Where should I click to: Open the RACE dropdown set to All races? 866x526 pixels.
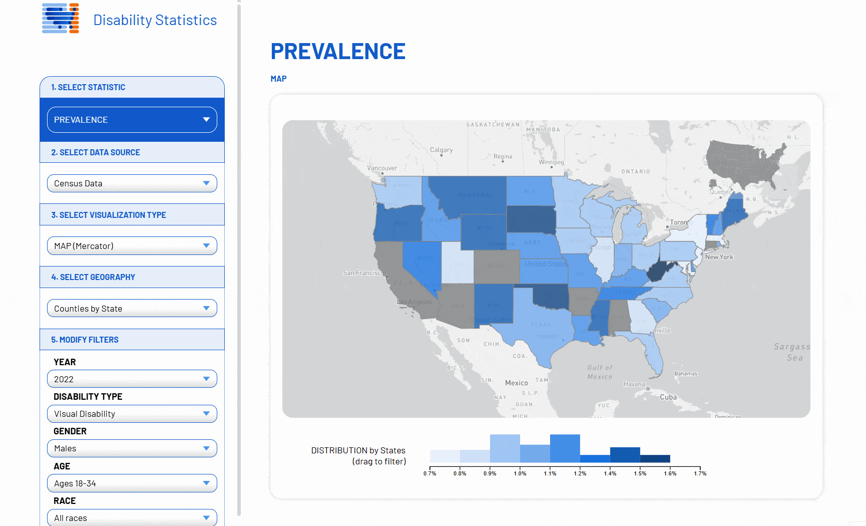(x=131, y=517)
